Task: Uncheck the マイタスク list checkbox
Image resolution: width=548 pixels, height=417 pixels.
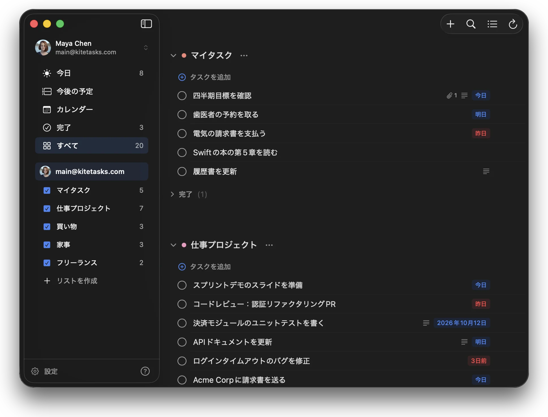Action: [x=47, y=190]
